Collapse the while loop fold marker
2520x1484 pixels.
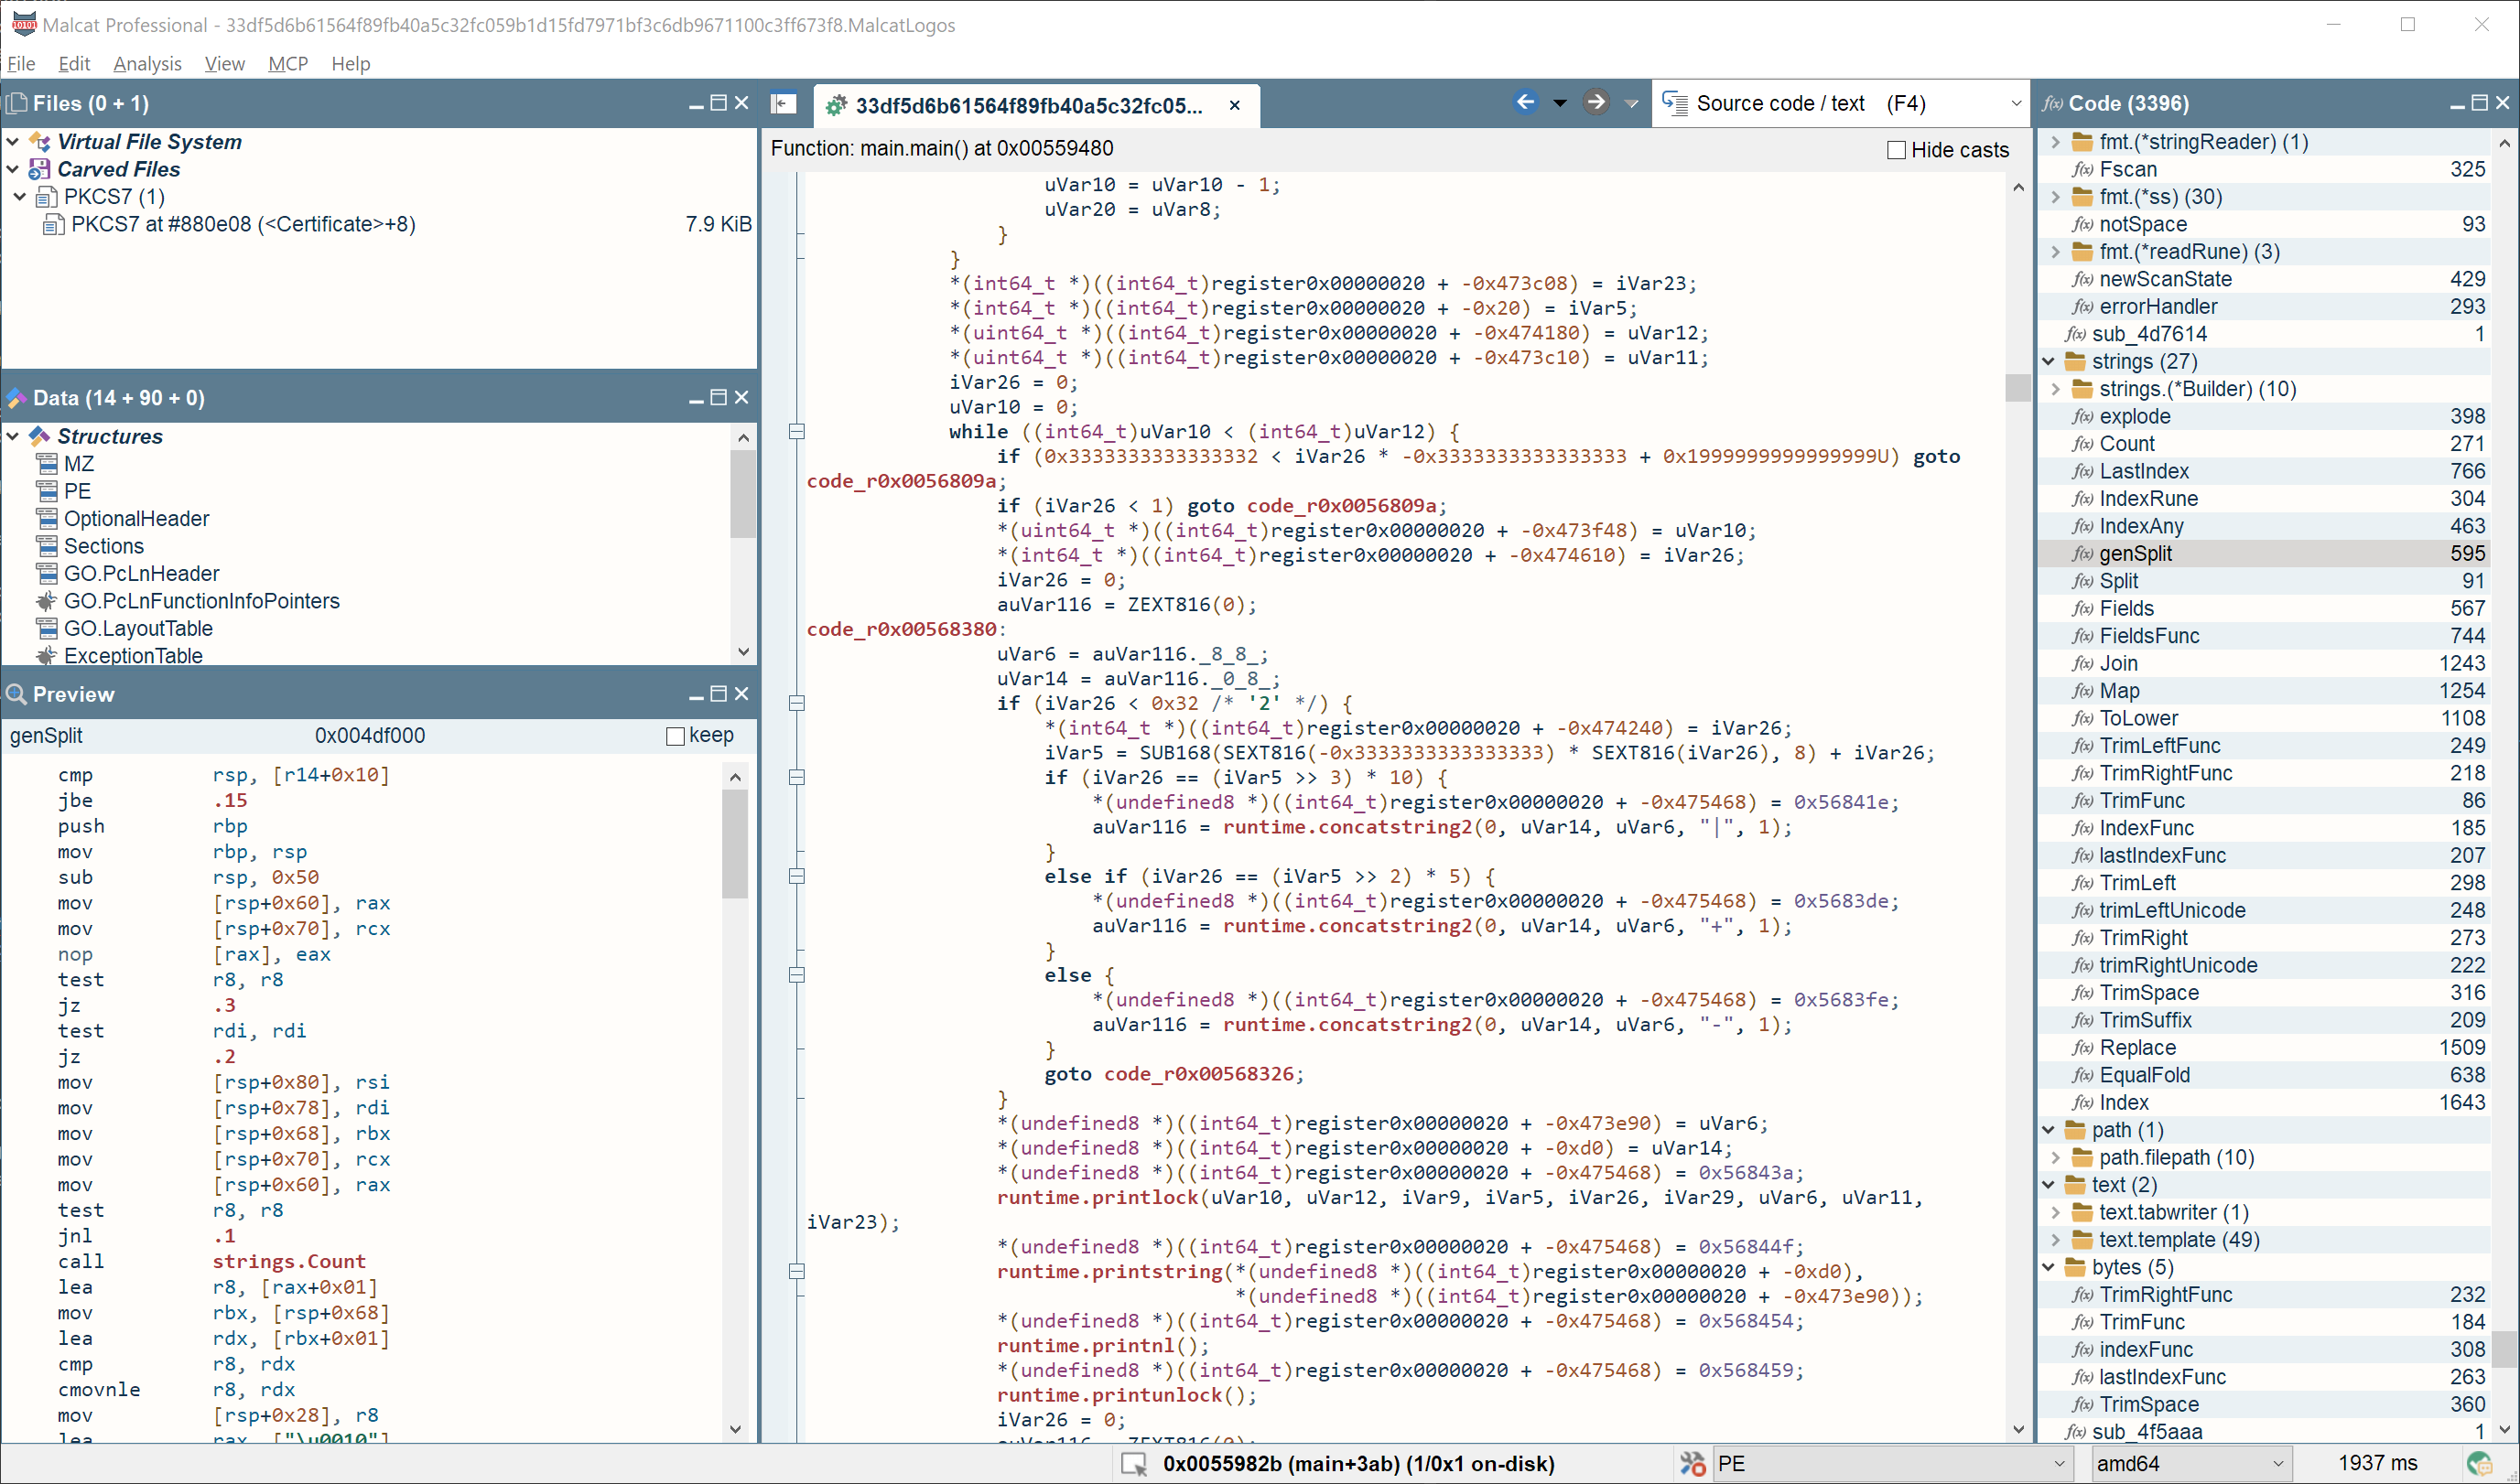click(x=796, y=432)
